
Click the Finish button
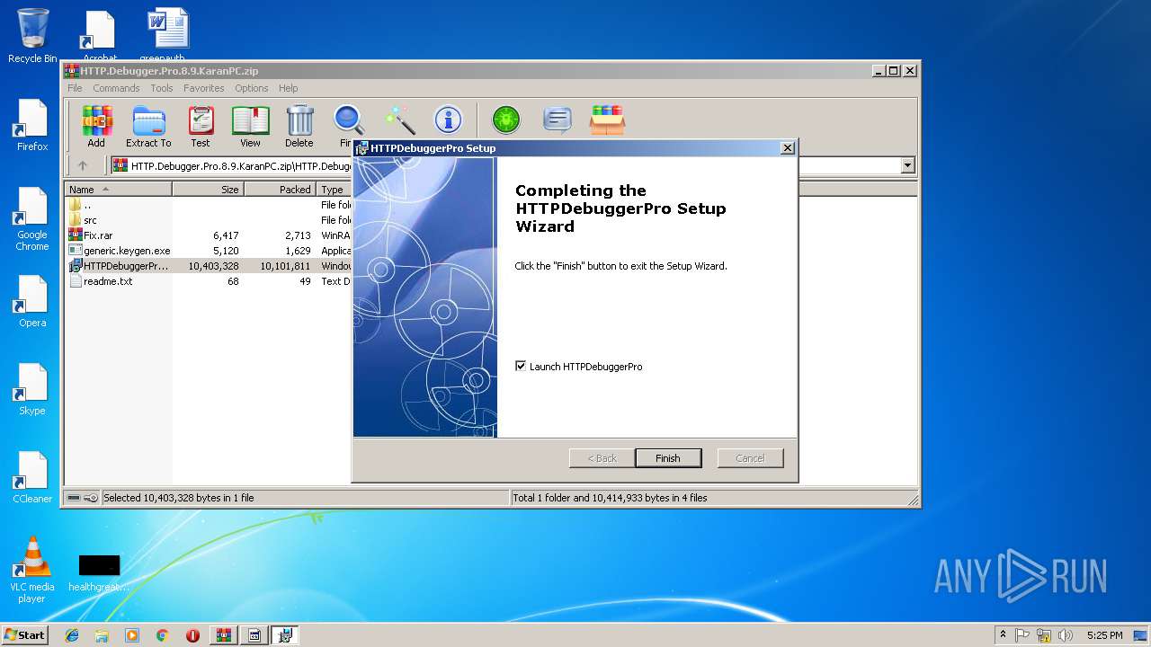[668, 458]
